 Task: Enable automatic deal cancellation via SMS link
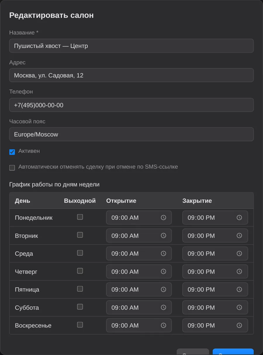tap(12, 168)
